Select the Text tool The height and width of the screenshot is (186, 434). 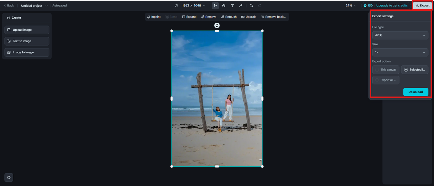pyautogui.click(x=232, y=6)
